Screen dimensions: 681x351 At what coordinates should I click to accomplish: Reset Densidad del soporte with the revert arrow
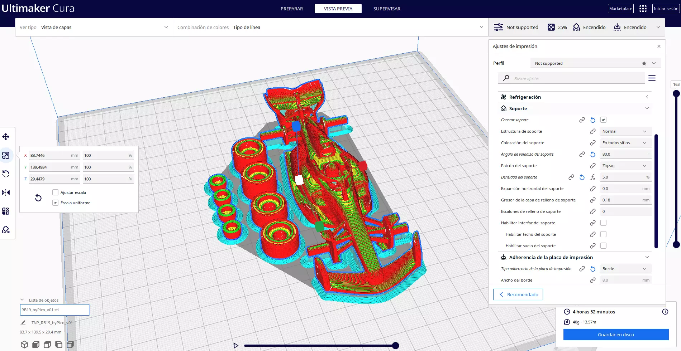pyautogui.click(x=582, y=177)
